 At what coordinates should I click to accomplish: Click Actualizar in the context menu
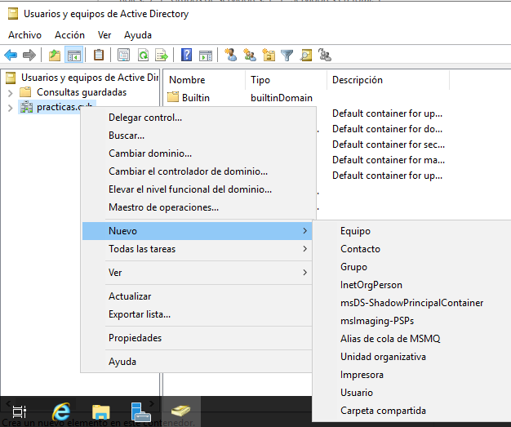[198, 296]
